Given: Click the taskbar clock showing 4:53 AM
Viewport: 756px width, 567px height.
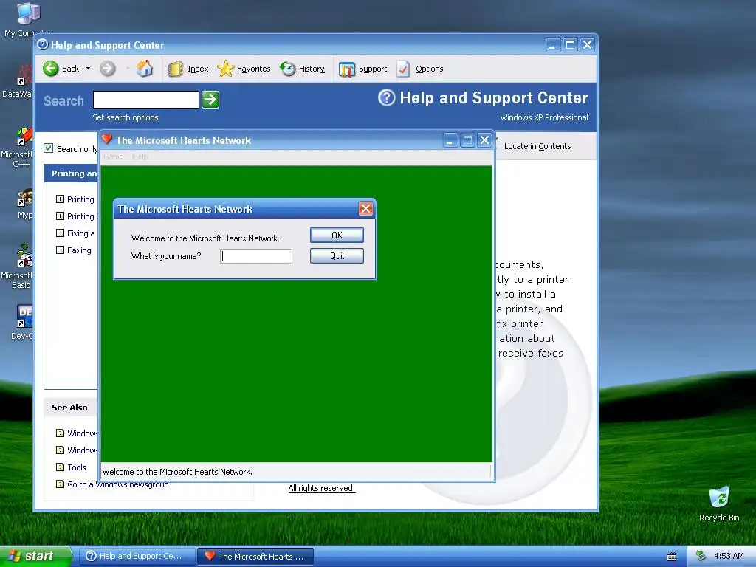Looking at the screenshot, I should tap(729, 556).
